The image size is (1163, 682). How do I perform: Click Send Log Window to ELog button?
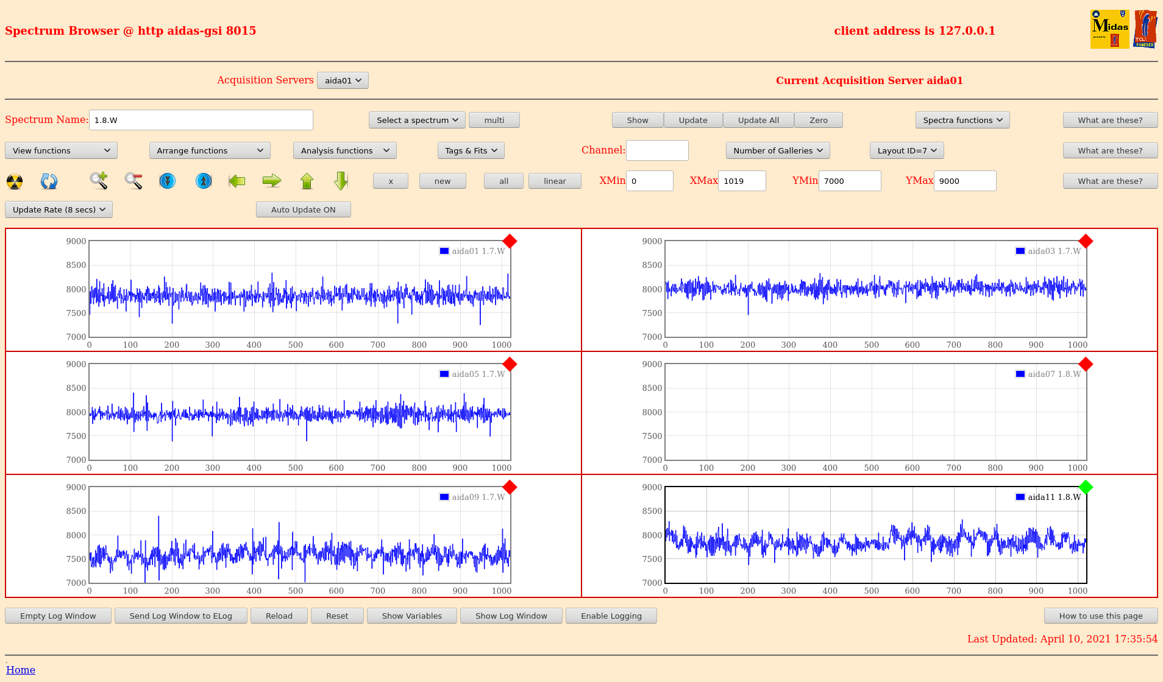[181, 616]
